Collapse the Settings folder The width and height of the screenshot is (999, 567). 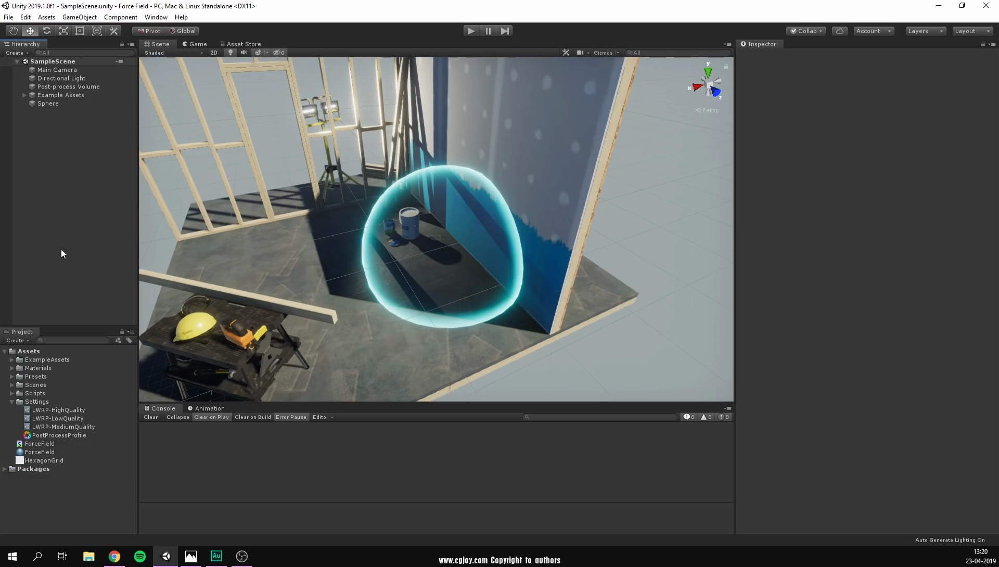[x=11, y=402]
